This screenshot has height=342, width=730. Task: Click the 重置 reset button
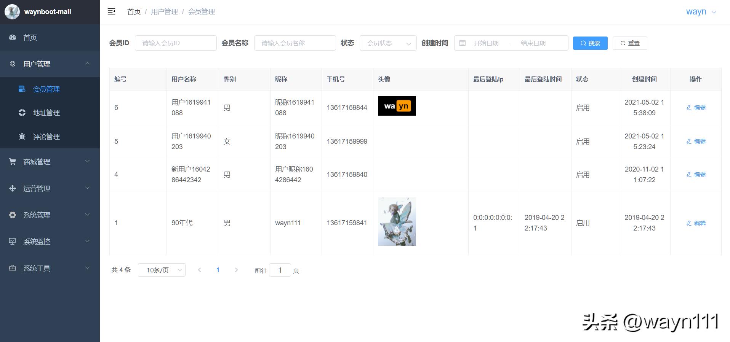[x=630, y=43]
